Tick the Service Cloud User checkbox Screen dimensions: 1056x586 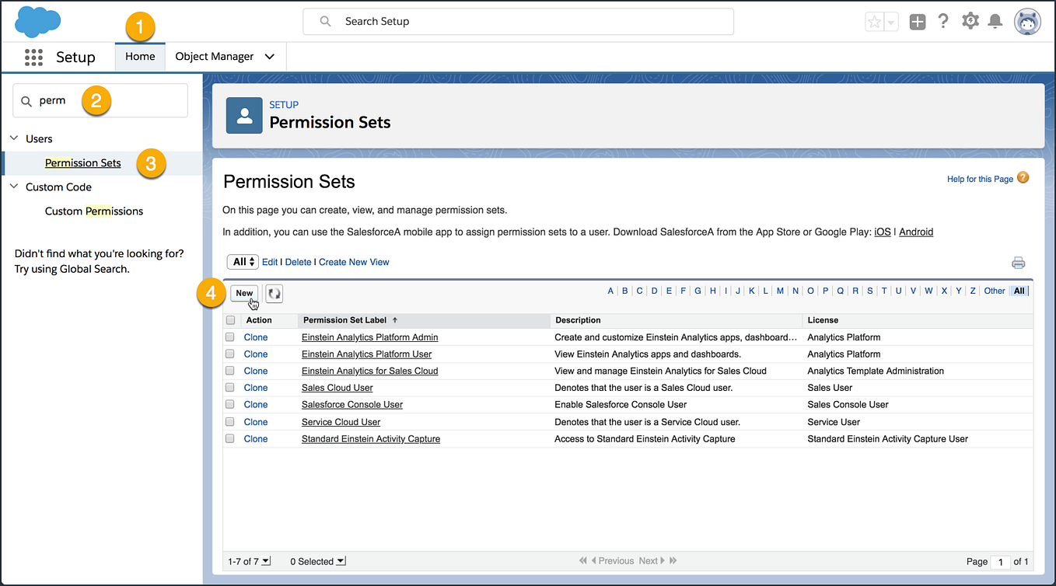click(x=230, y=422)
